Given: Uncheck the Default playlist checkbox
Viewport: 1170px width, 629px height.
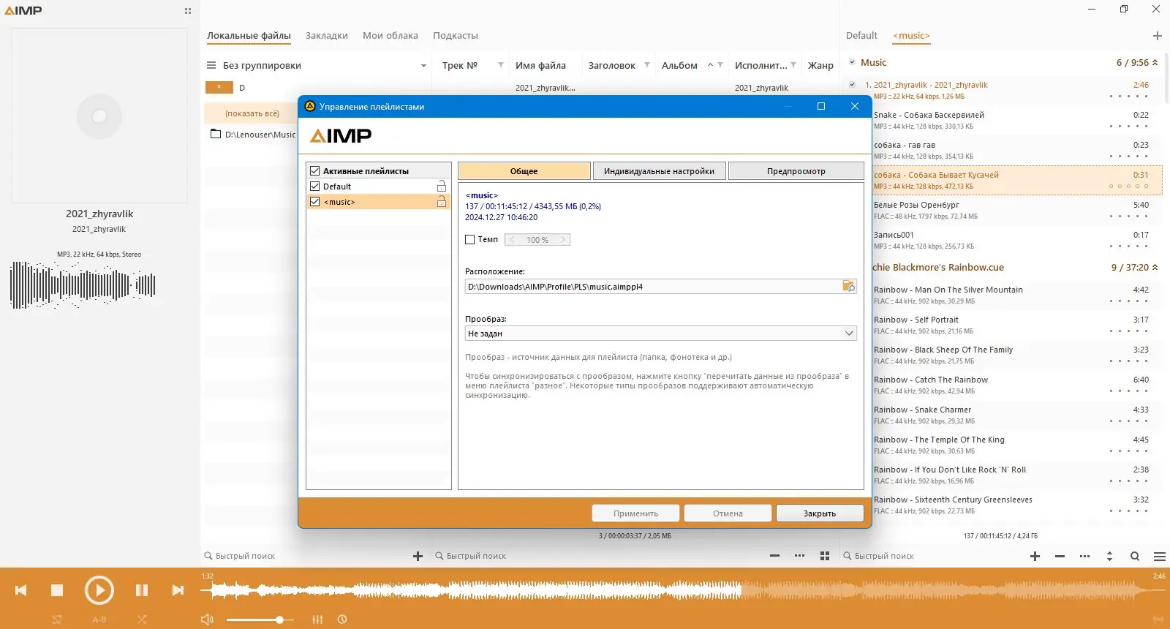Looking at the screenshot, I should coord(315,187).
